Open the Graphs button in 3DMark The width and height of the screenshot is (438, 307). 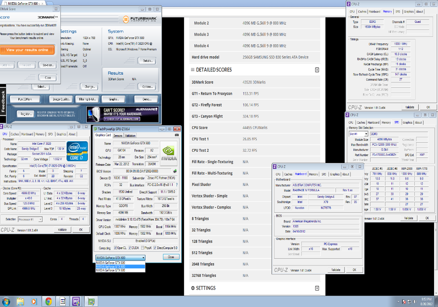click(114, 99)
